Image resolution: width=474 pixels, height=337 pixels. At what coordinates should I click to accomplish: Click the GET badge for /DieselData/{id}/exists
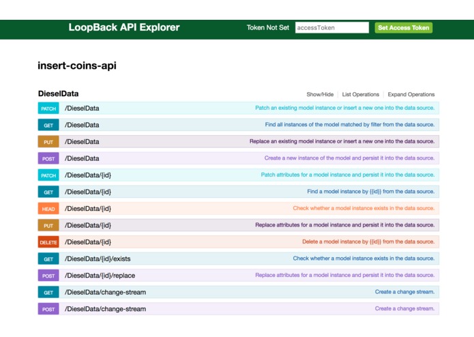48,259
